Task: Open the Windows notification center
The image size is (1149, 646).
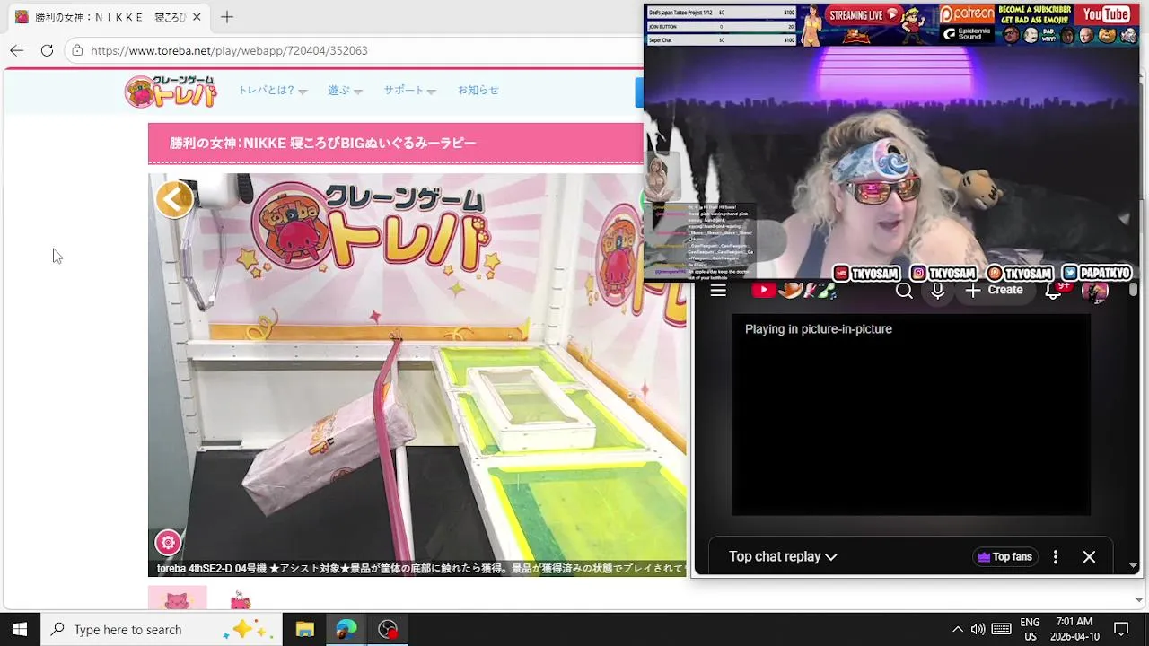Action: [1121, 630]
